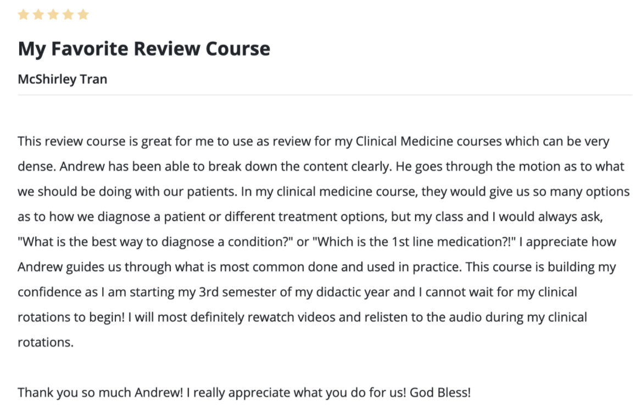Click the quote 'Which is the 1st line medication?!'
Viewport: 636px width, 419px height.
point(414,242)
